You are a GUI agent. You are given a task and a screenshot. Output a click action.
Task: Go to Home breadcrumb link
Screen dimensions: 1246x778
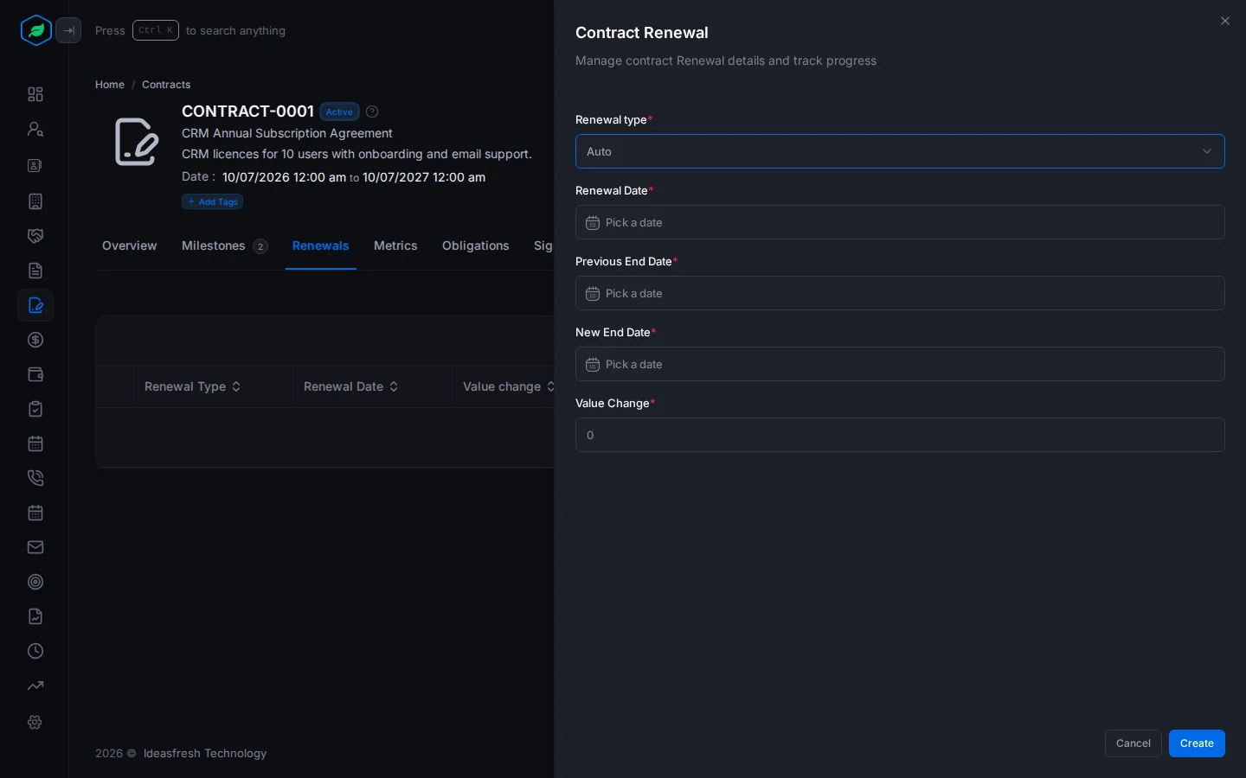(x=110, y=85)
